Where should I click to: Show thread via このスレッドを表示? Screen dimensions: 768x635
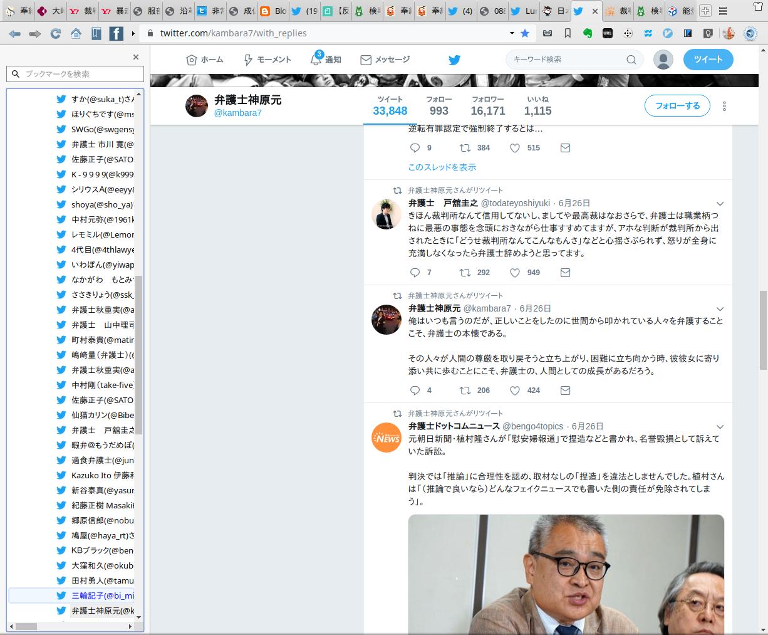pyautogui.click(x=442, y=167)
